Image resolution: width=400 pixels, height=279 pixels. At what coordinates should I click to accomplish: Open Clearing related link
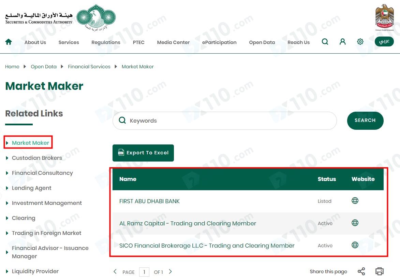click(x=24, y=218)
